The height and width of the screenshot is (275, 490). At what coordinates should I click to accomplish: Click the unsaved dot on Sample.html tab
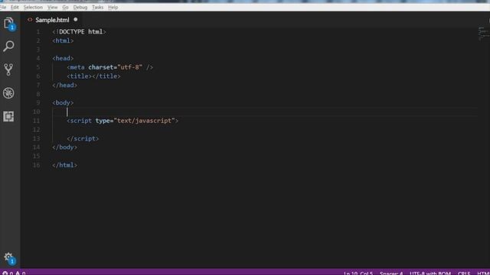pos(75,19)
